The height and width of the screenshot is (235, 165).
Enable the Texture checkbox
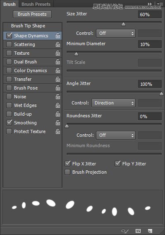(9, 53)
